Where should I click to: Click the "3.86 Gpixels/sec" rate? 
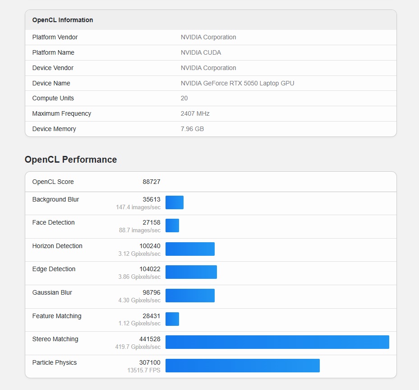point(139,277)
